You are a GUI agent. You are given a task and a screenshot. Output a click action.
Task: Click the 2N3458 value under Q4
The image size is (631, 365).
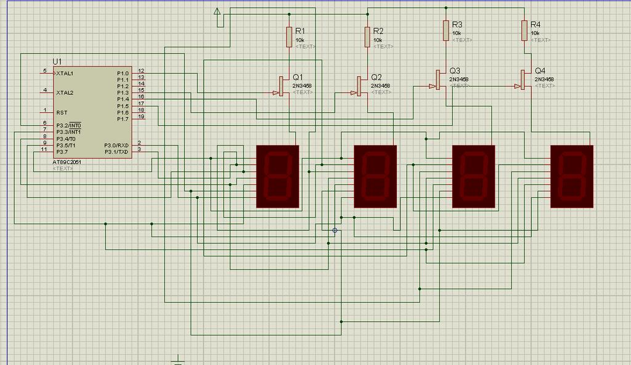click(x=544, y=80)
